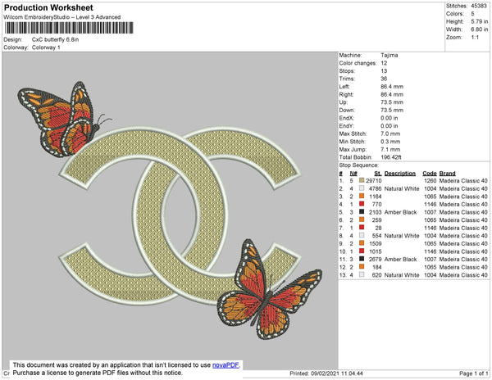The height and width of the screenshot is (380, 492).
Task: Click the stitches count '45383'
Action: 479,6
